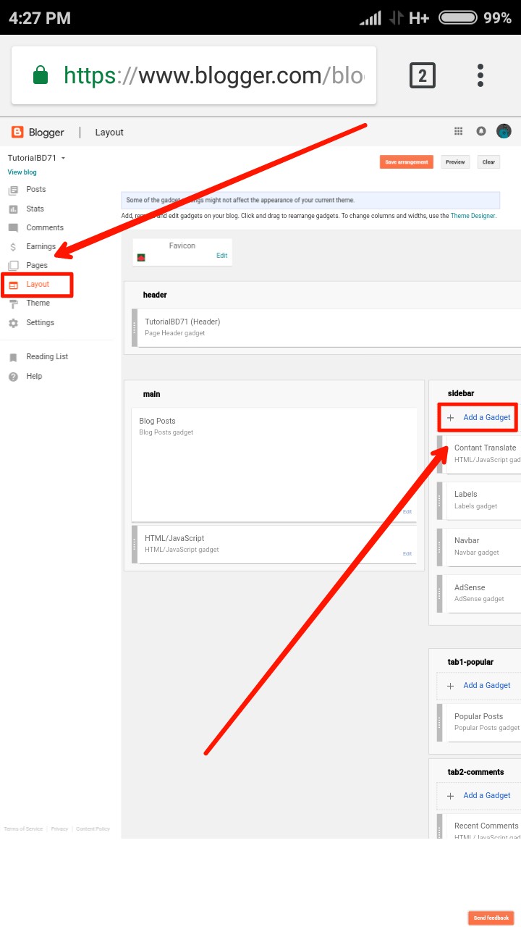Click the Pages icon in sidebar
Viewport: 521px width, 927px height.
13,266
